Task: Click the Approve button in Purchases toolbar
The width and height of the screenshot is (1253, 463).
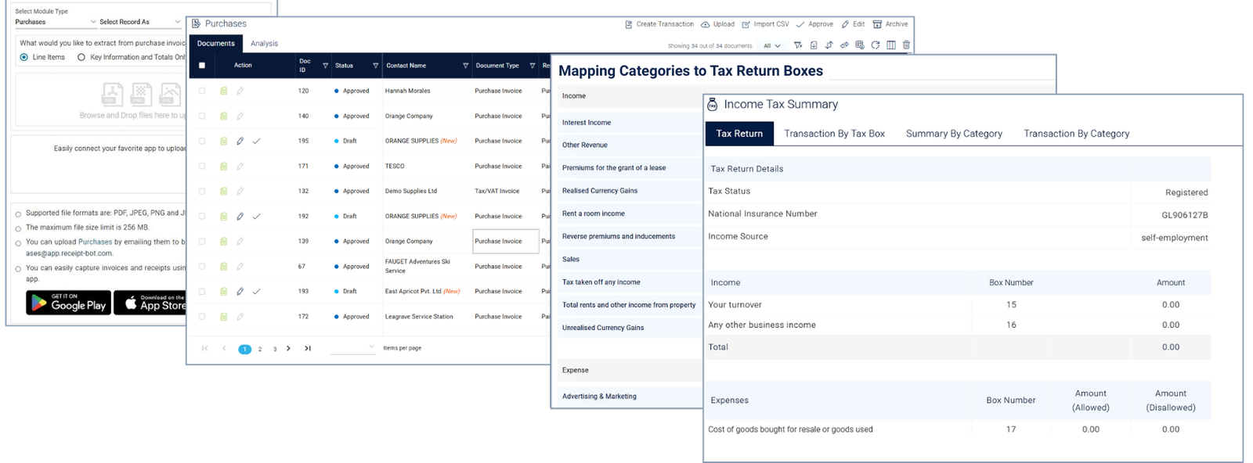Action: pos(814,24)
